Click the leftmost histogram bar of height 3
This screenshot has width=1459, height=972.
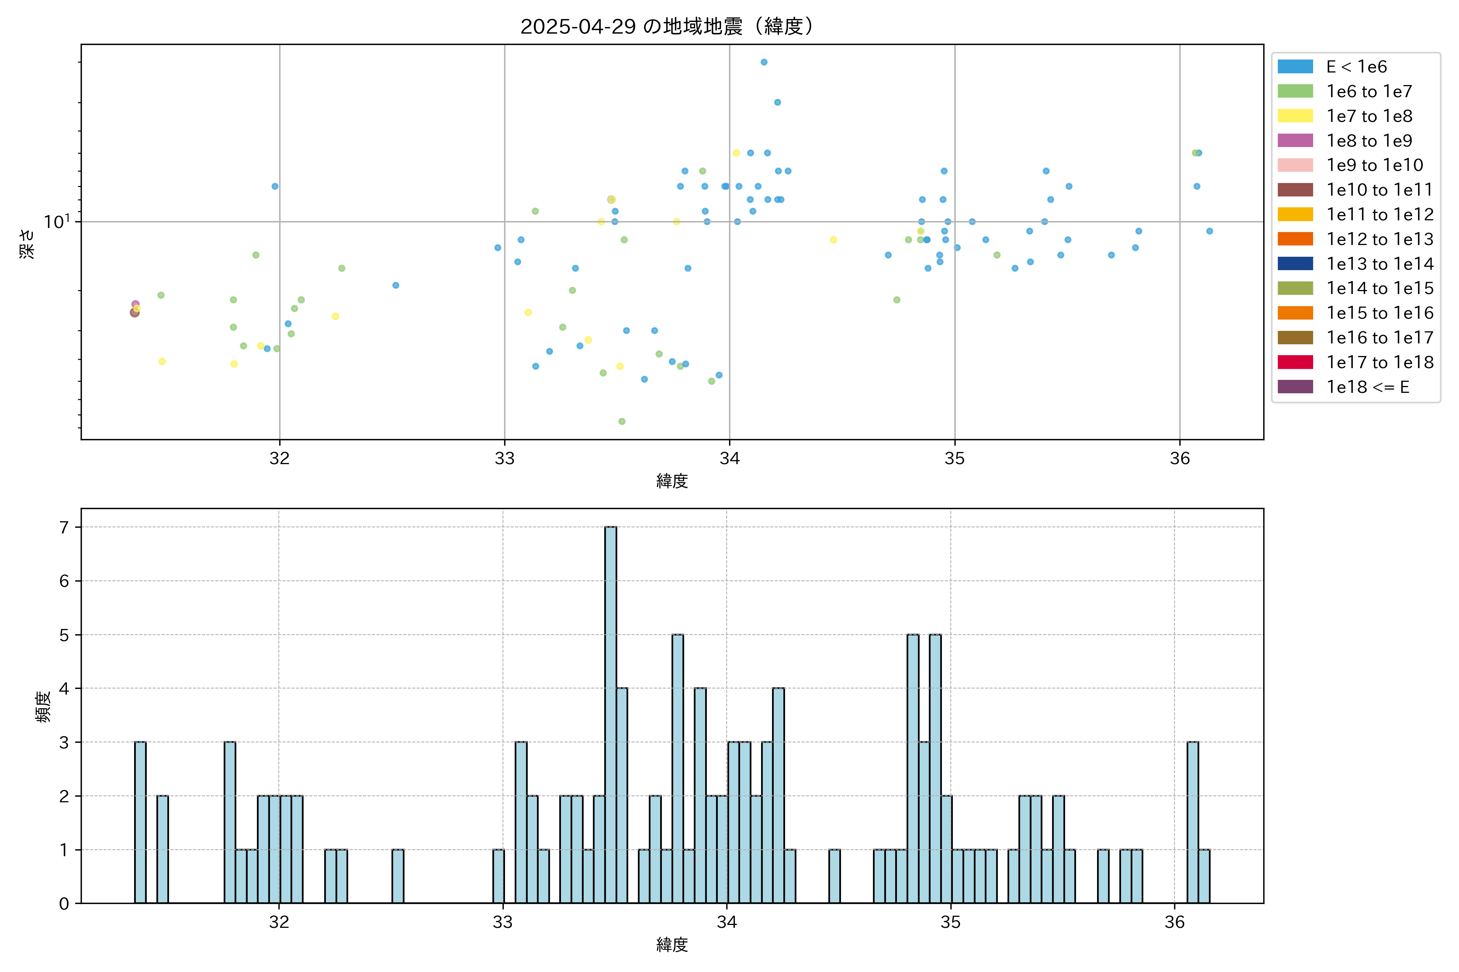(140, 822)
